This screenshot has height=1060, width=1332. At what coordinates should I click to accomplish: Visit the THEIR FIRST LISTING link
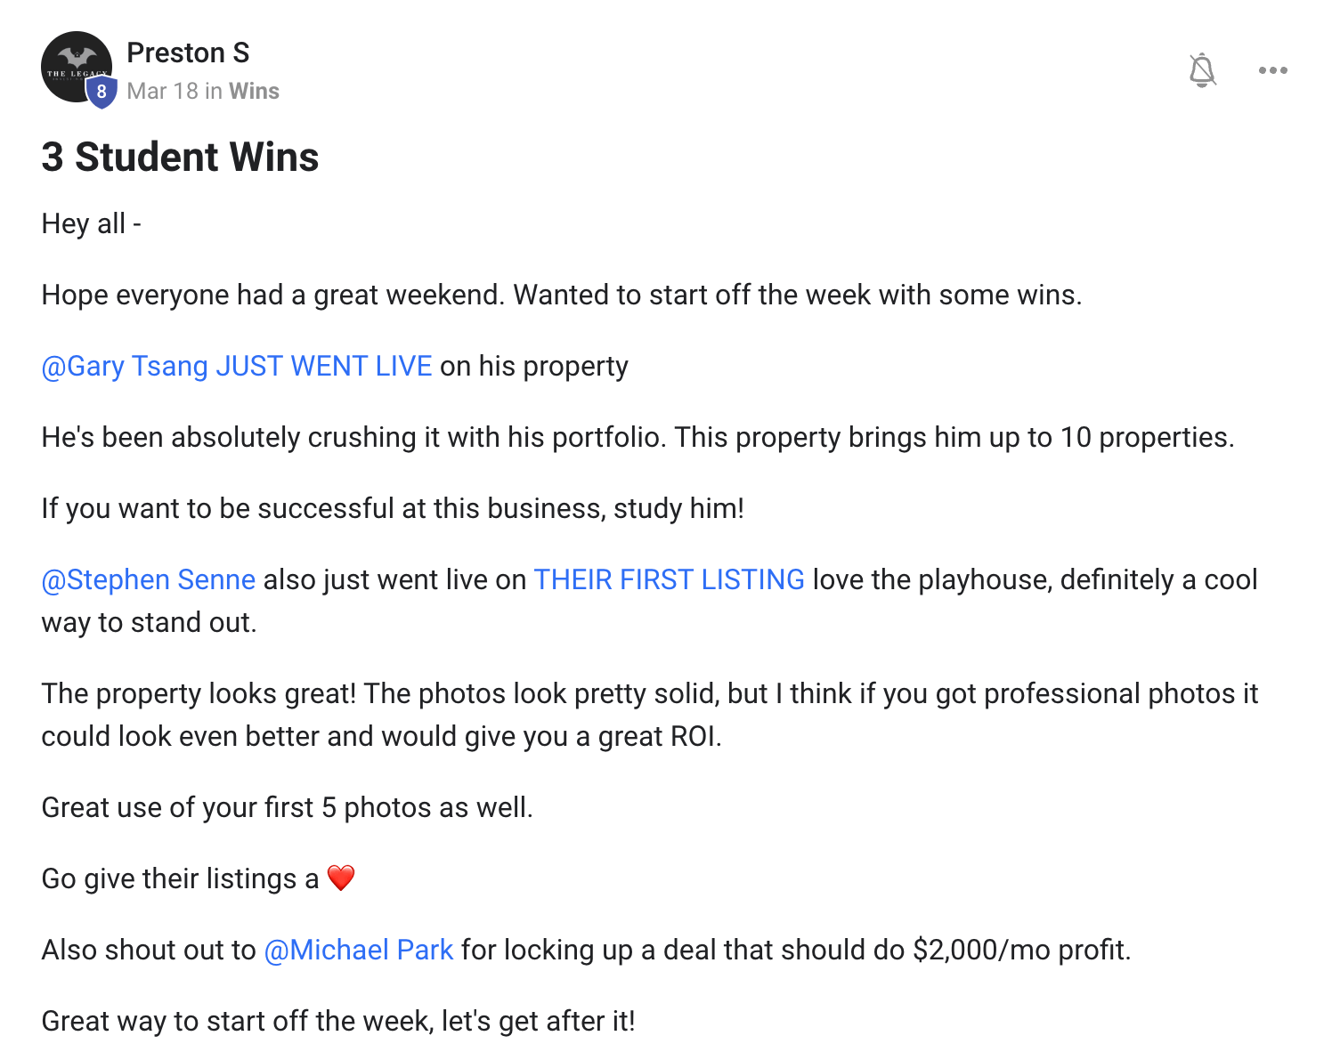coord(669,579)
